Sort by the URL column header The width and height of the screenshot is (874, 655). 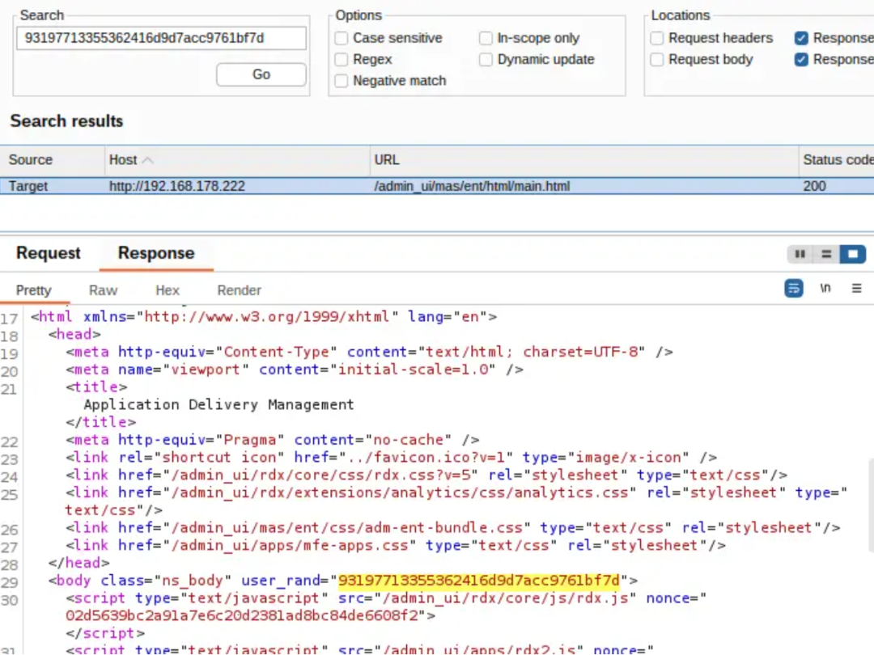(584, 160)
